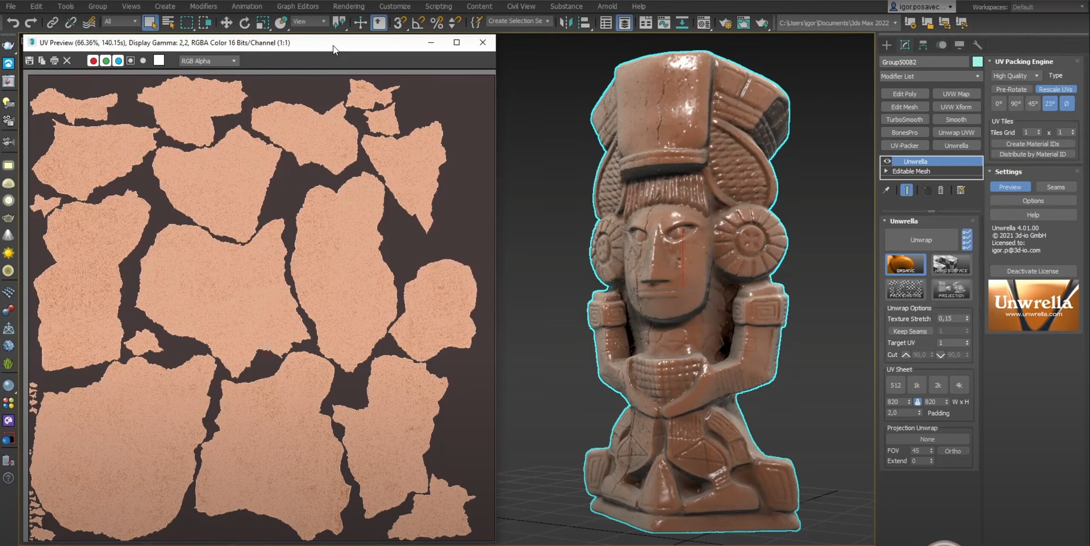Image resolution: width=1090 pixels, height=546 pixels.
Task: Toggle the Percent Snap tool
Action: [x=437, y=22]
